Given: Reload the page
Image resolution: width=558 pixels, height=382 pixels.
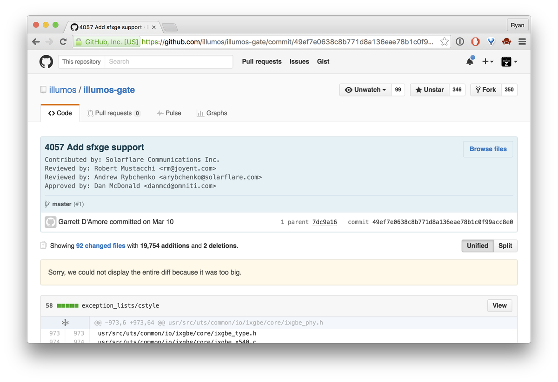Looking at the screenshot, I should coord(63,42).
